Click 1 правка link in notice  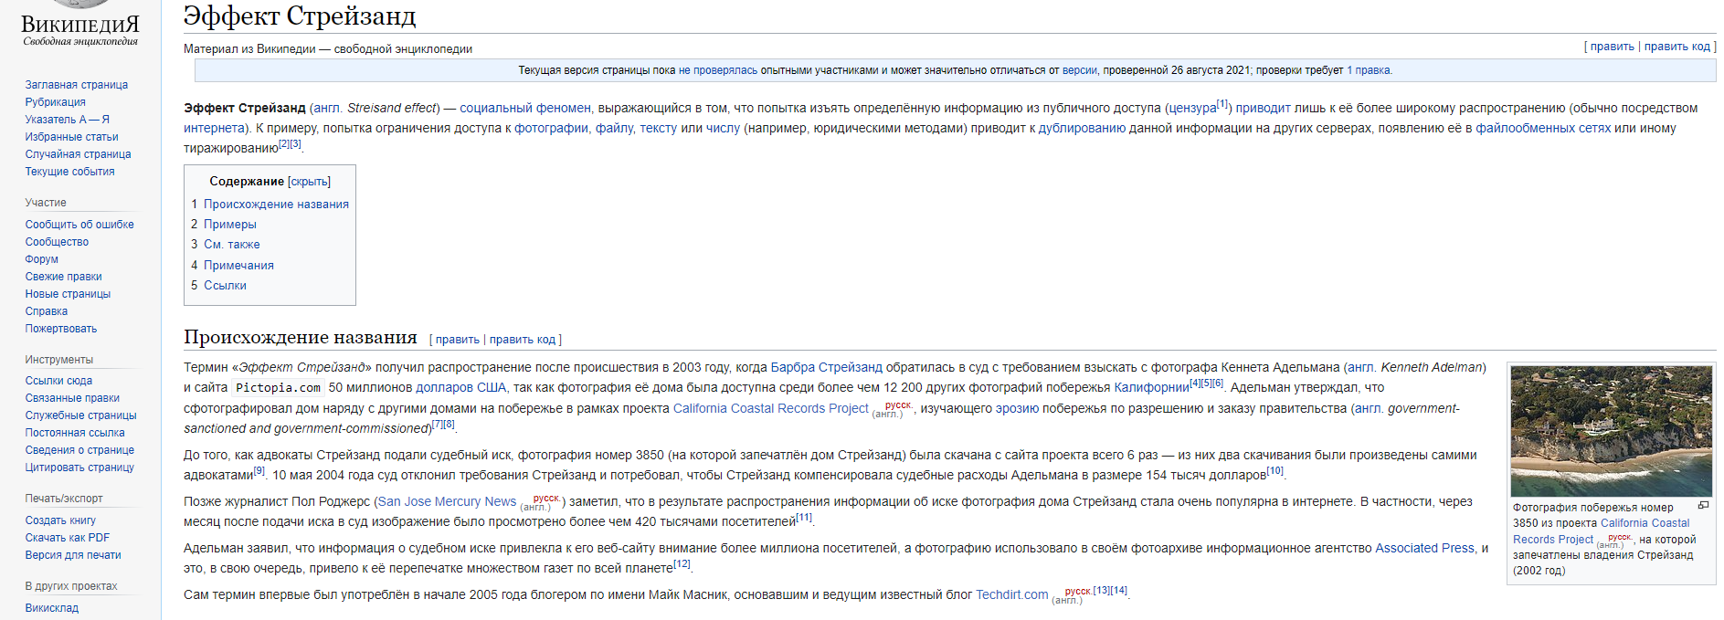(1369, 70)
